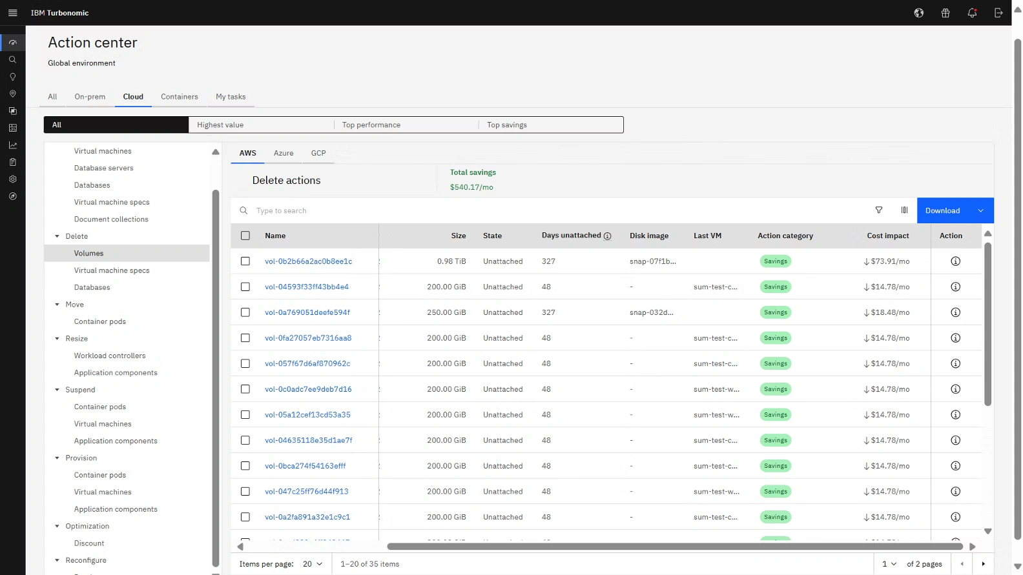This screenshot has height=575, width=1023.
Task: Click the notifications bell icon
Action: tap(972, 13)
